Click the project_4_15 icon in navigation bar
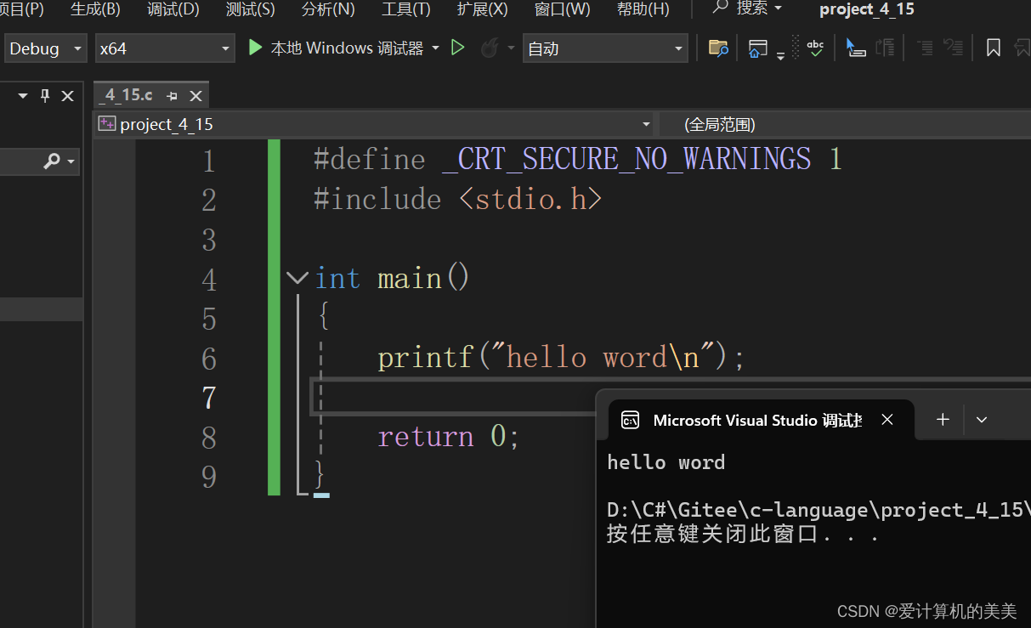This screenshot has width=1031, height=628. click(107, 124)
